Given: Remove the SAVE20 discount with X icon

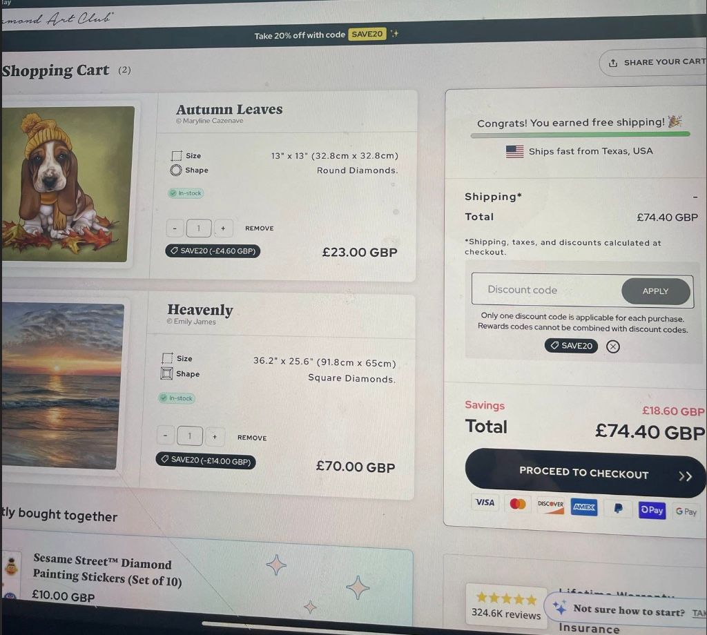Looking at the screenshot, I should coord(613,346).
